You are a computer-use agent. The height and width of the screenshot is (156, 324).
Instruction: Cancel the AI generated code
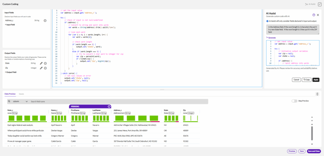(296, 80)
